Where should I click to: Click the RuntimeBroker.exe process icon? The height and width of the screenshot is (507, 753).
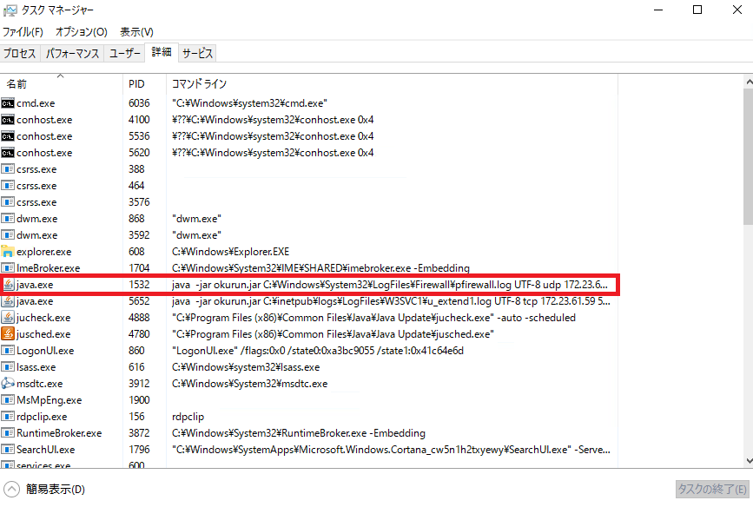pos(8,433)
